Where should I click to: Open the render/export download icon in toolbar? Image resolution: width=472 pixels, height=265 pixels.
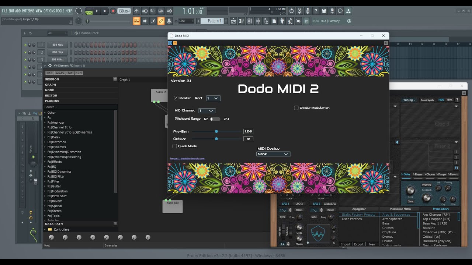pyautogui.click(x=348, y=11)
